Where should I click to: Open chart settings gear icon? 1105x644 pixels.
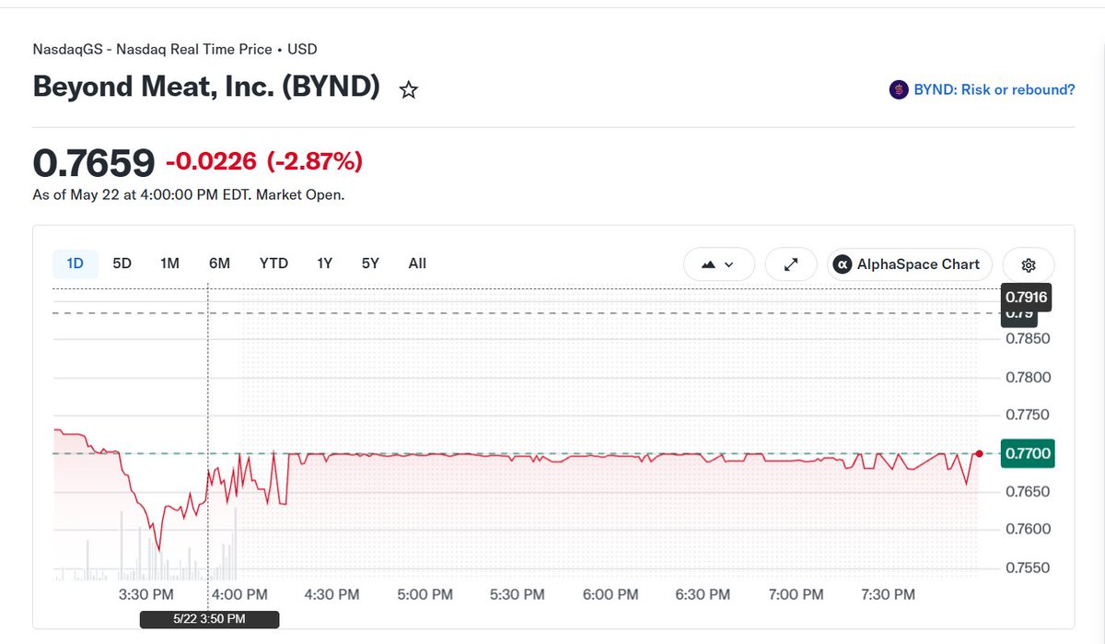[1029, 264]
